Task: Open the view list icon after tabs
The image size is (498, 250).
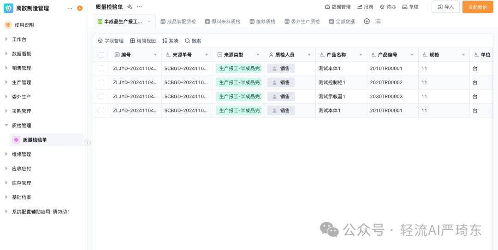Action: point(378,21)
